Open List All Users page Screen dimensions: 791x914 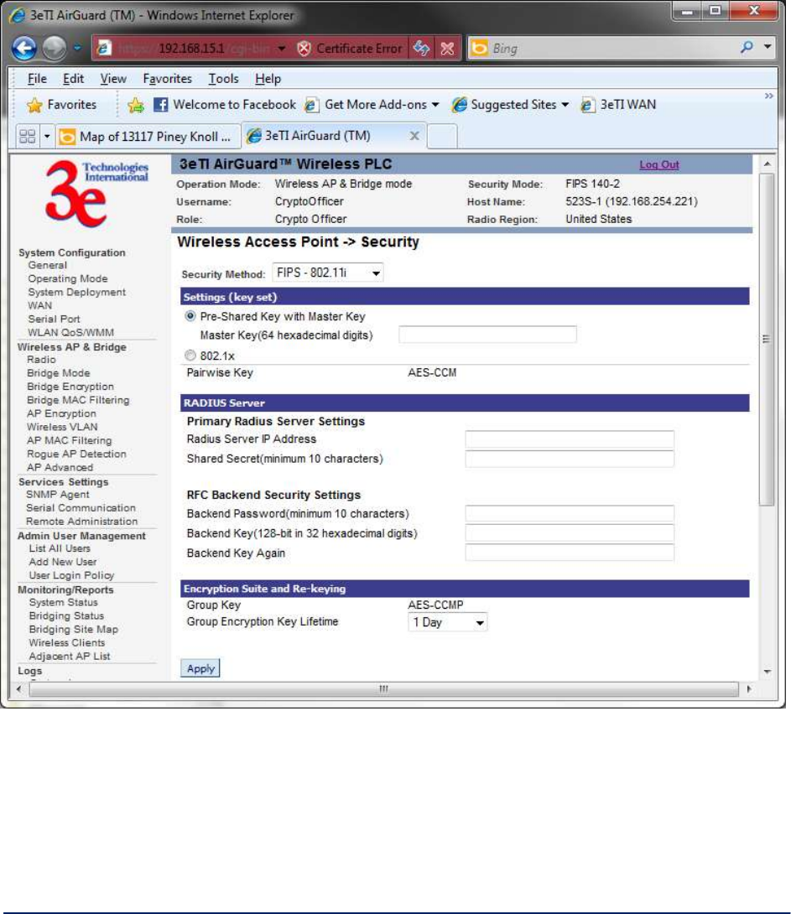[x=60, y=548]
